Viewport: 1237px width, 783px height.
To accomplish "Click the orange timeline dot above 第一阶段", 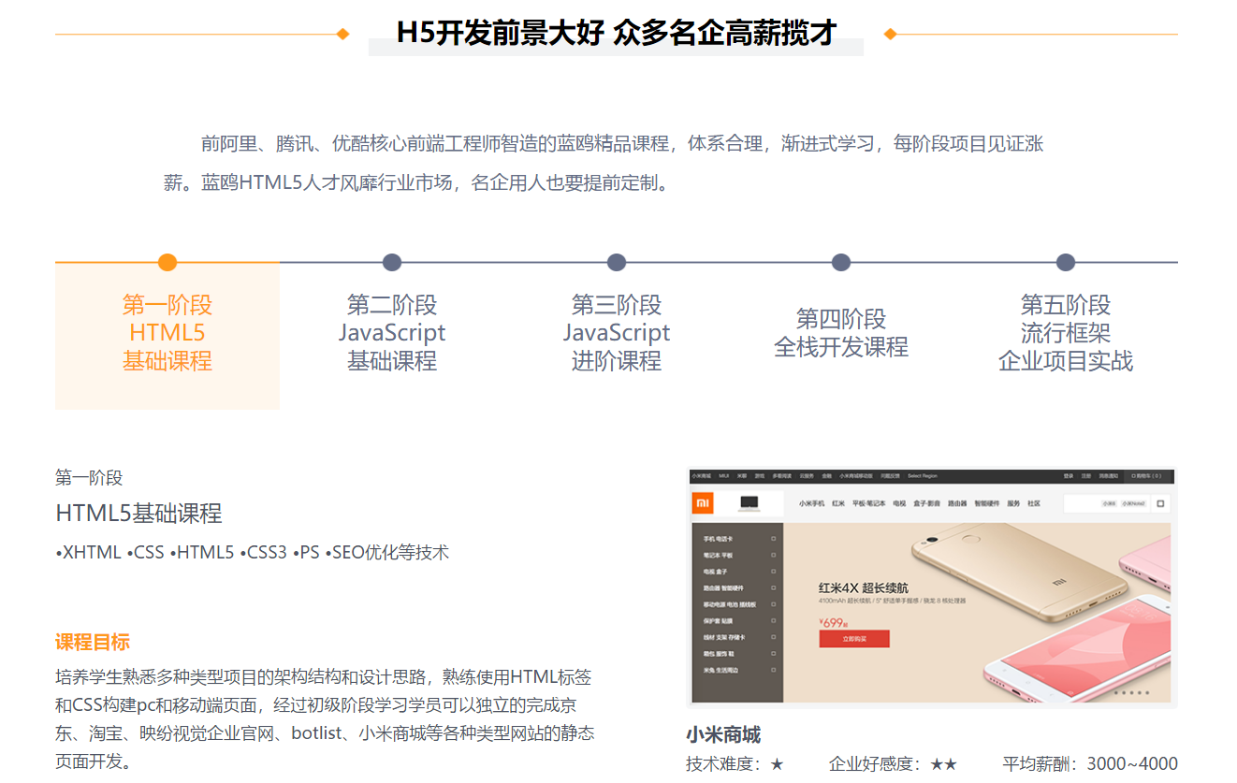I will [167, 263].
